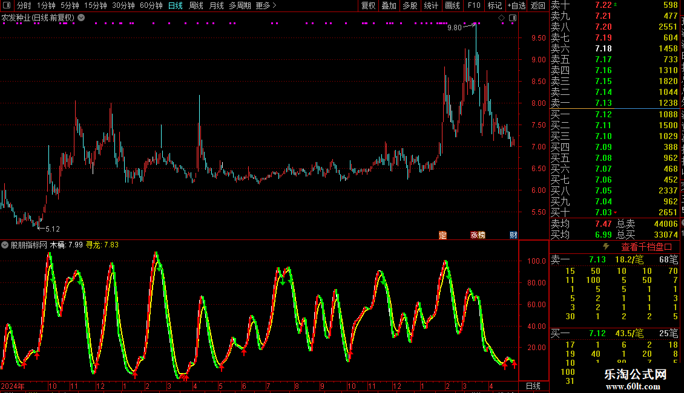The width and height of the screenshot is (684, 393).
Task: Click the panel layout icon before 分时
Action: pos(7,5)
